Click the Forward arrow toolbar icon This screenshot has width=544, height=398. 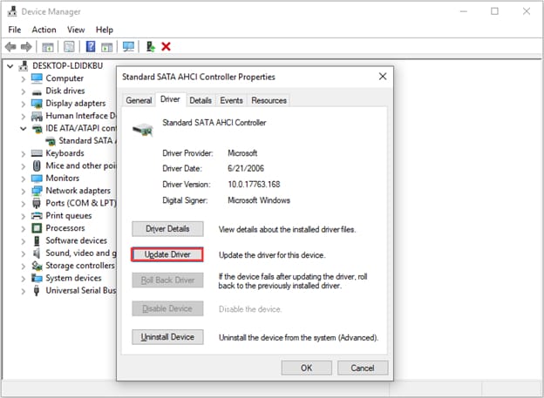click(x=26, y=46)
